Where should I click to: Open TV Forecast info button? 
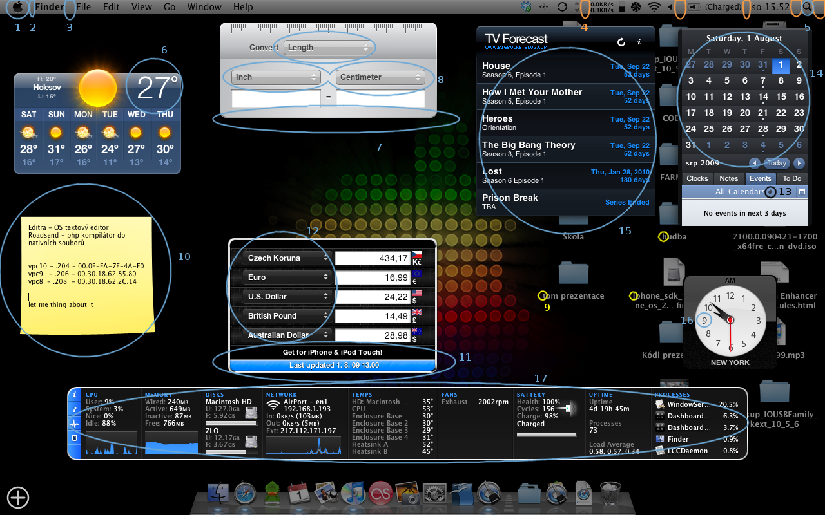click(x=639, y=42)
